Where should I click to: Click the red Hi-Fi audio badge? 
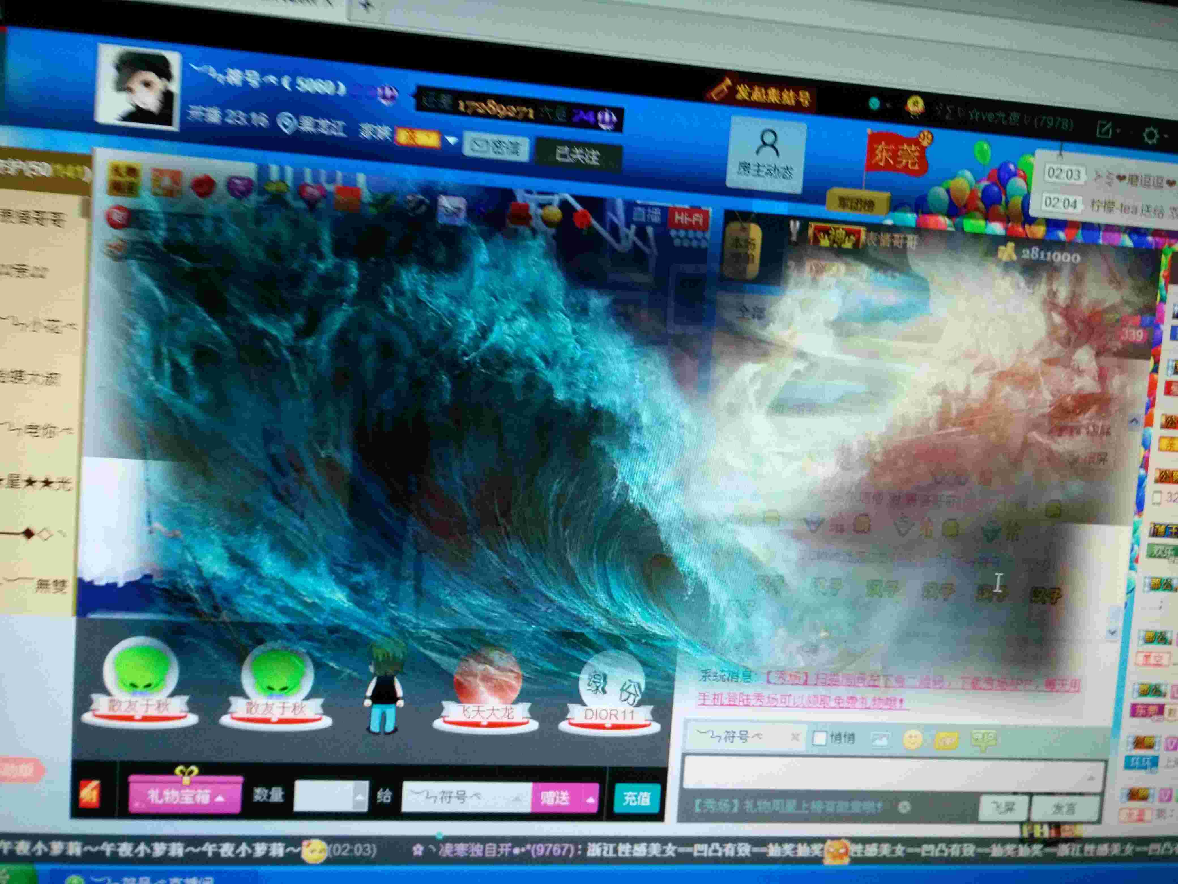tap(689, 219)
